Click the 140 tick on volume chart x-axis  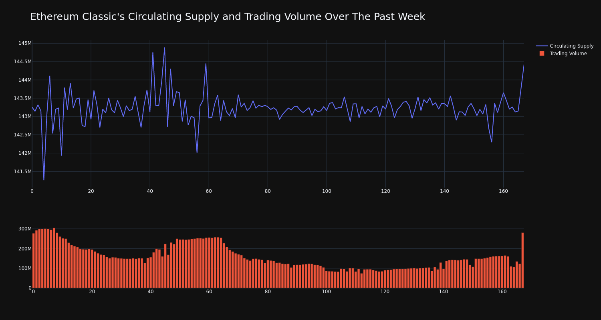click(x=444, y=292)
